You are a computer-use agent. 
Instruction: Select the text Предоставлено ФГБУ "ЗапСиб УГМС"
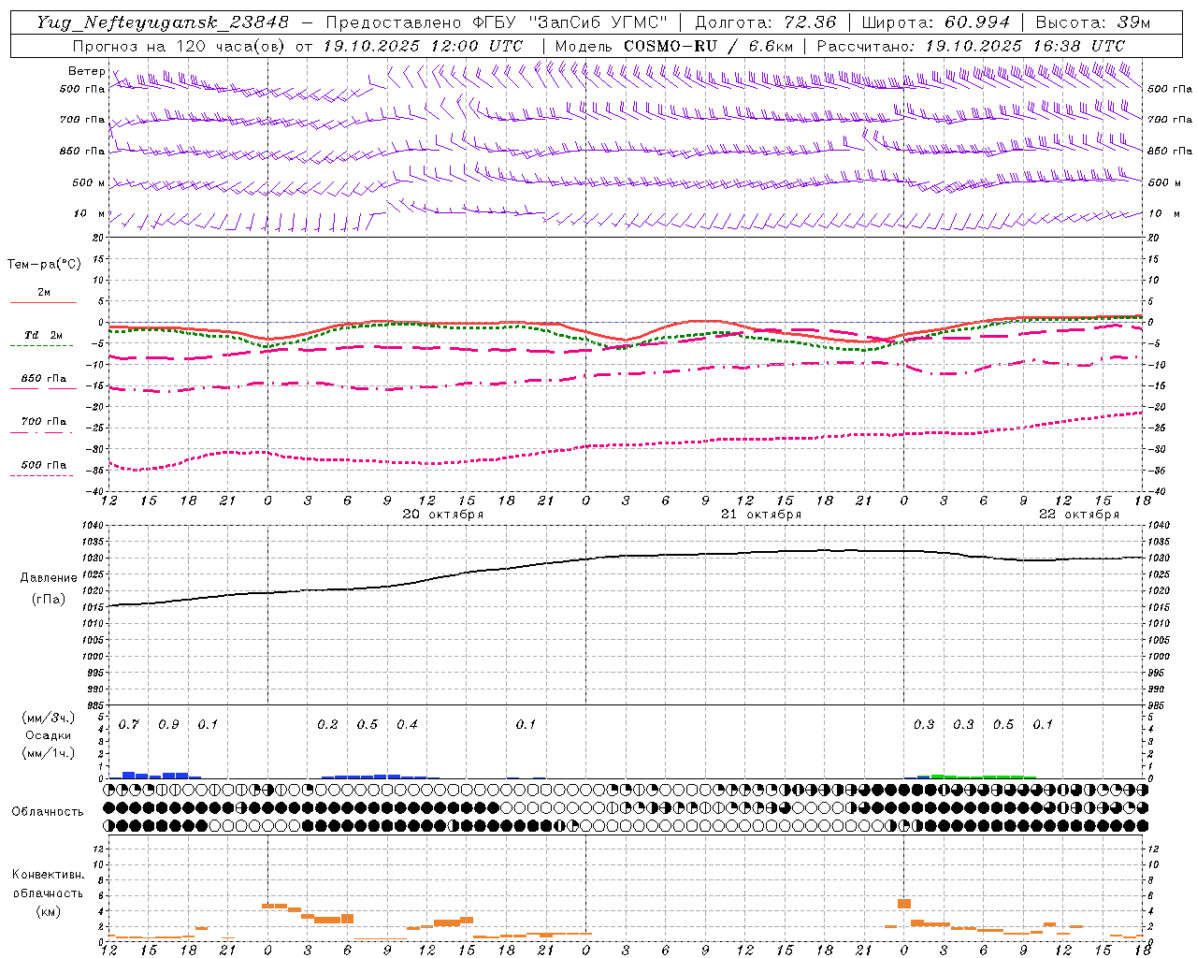[x=497, y=22]
